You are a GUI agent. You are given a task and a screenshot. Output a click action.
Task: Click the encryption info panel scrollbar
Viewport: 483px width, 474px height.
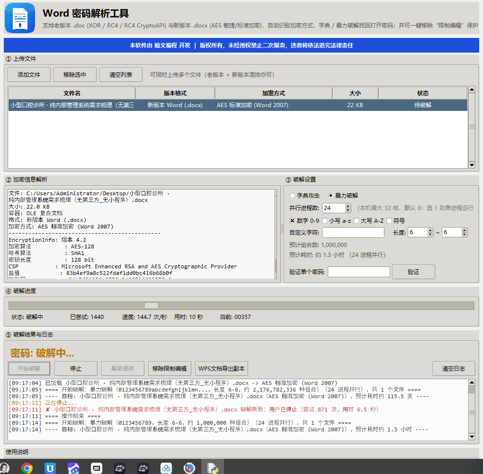276,234
